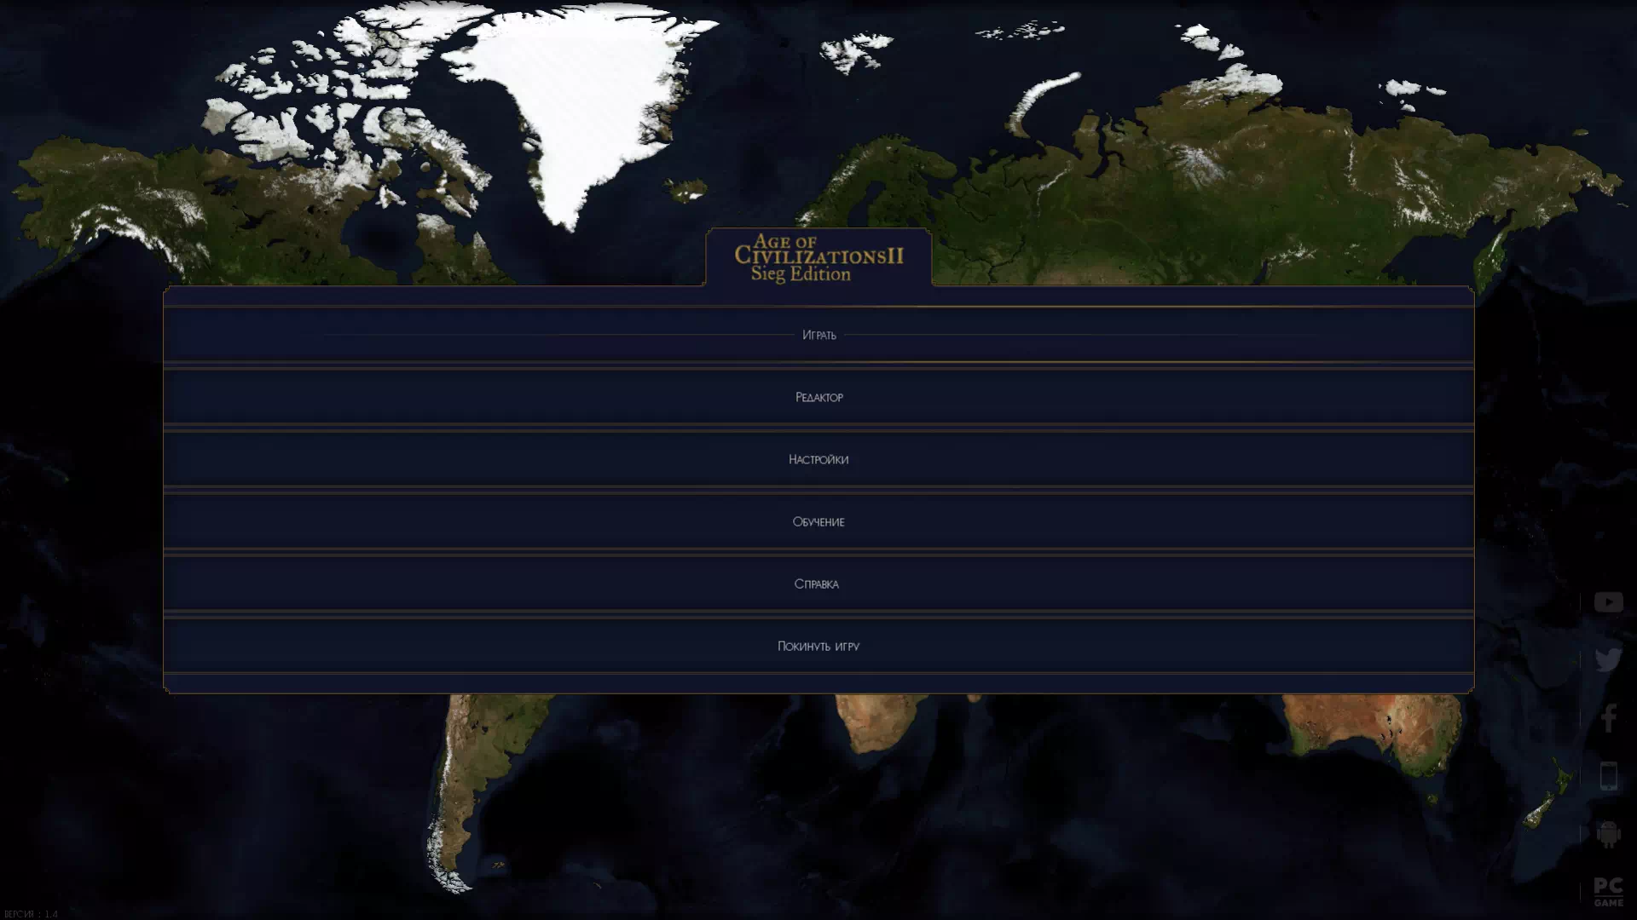Click the Android robot icon
This screenshot has height=920, width=1637.
tap(1608, 834)
